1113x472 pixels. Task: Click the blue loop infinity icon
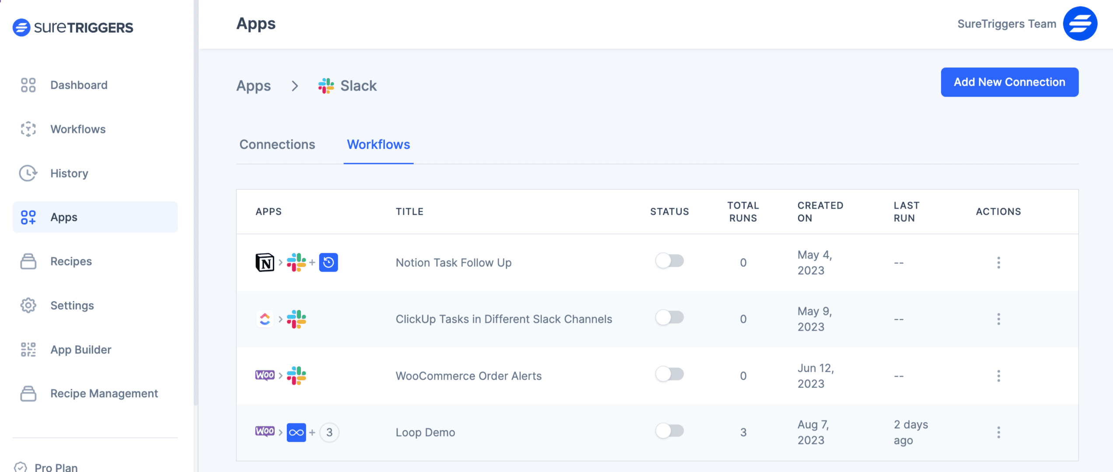pyautogui.click(x=296, y=433)
